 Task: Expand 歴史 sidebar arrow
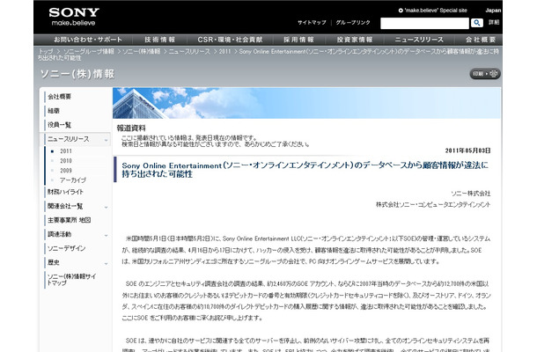106,263
